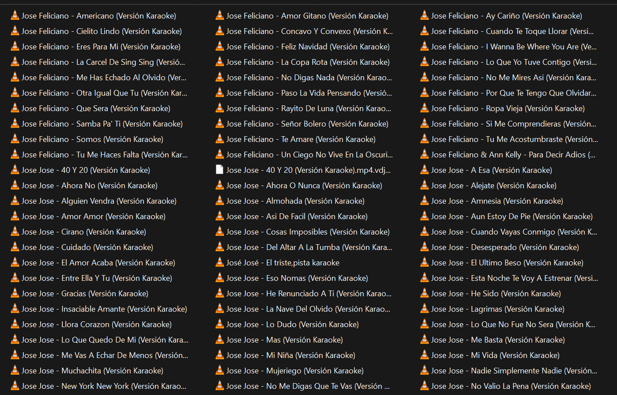617x395 pixels.
Task: Select Jose Jose - El Amor Acaba file
Action: tap(98, 263)
